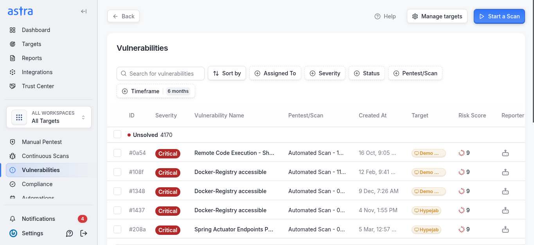534x245 pixels.
Task: Open Help
Action: [x=385, y=16]
